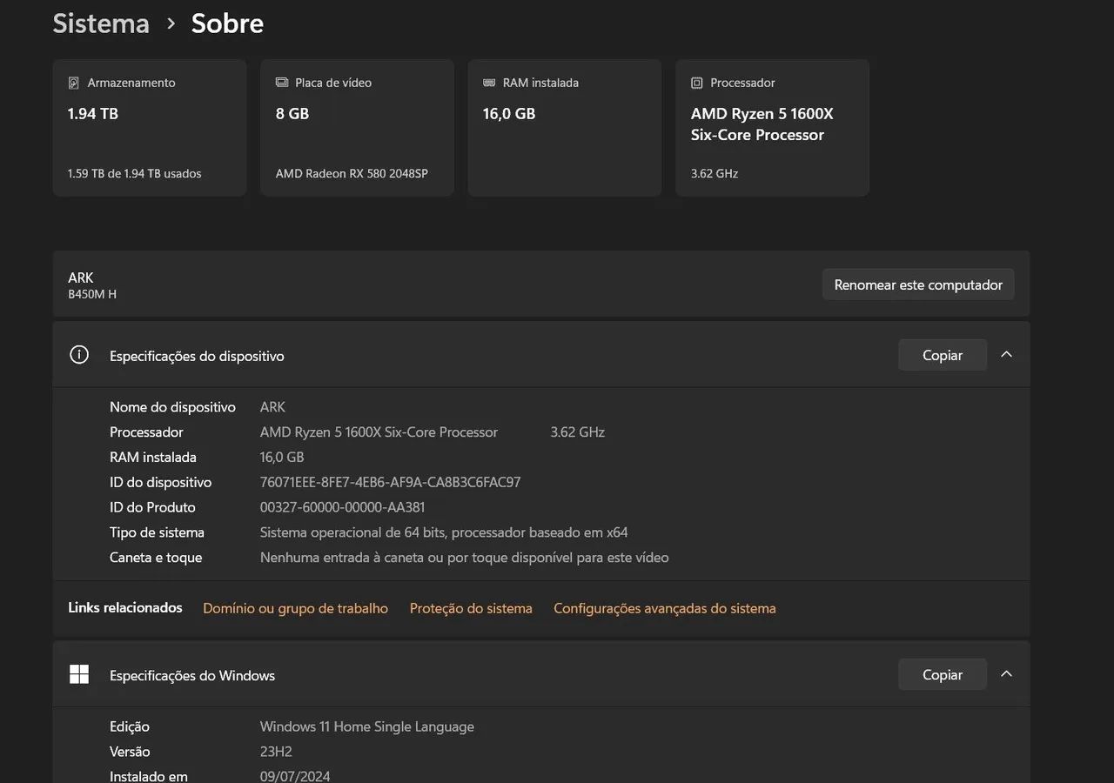Select the processor name in device specifications row

pos(379,432)
